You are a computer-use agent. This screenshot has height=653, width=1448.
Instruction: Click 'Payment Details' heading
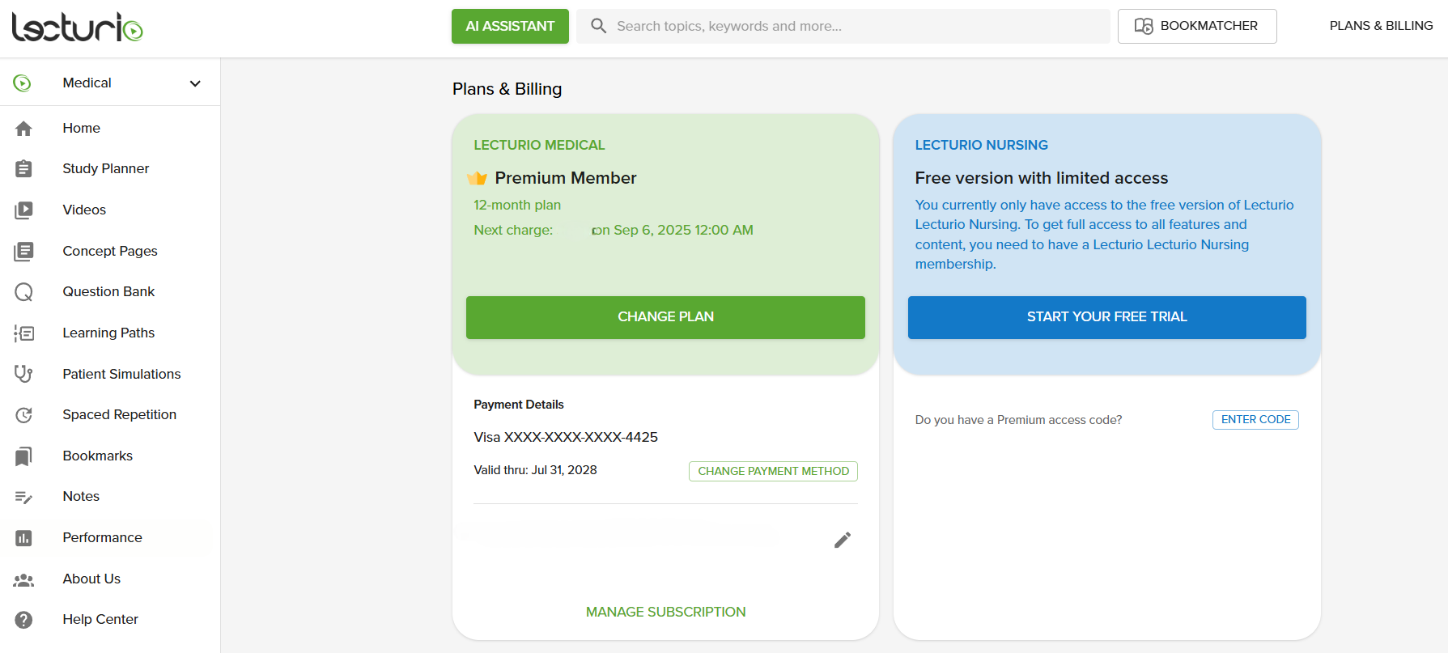click(x=518, y=405)
